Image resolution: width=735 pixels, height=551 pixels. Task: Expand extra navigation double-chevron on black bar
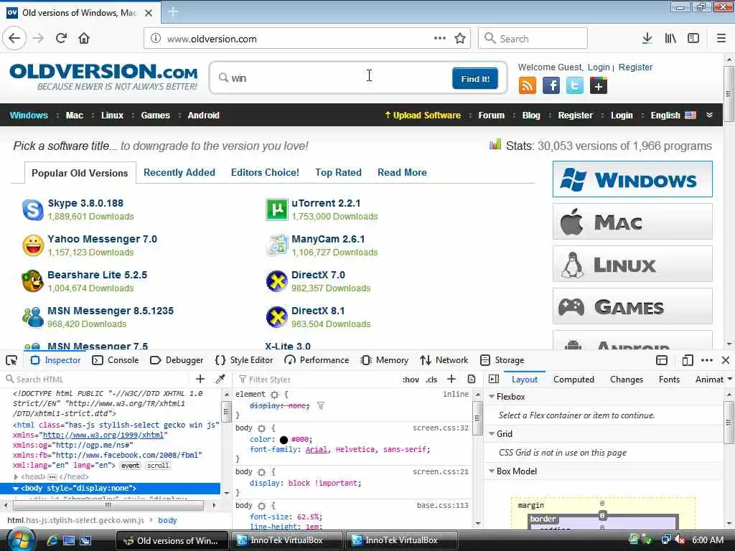(x=709, y=116)
